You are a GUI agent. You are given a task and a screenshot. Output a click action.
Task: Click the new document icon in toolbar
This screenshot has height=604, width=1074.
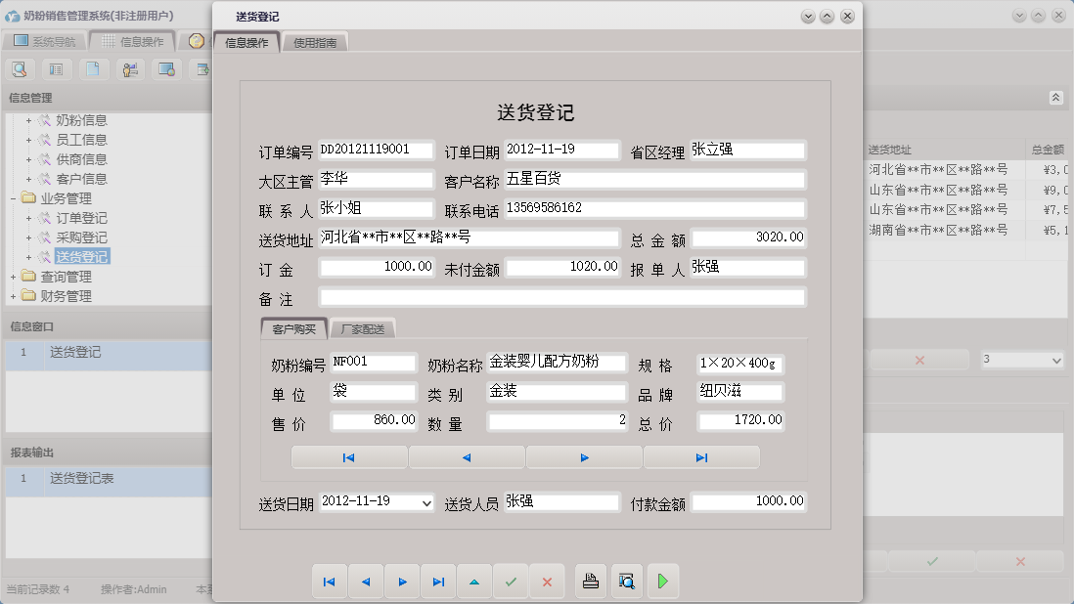click(x=93, y=68)
